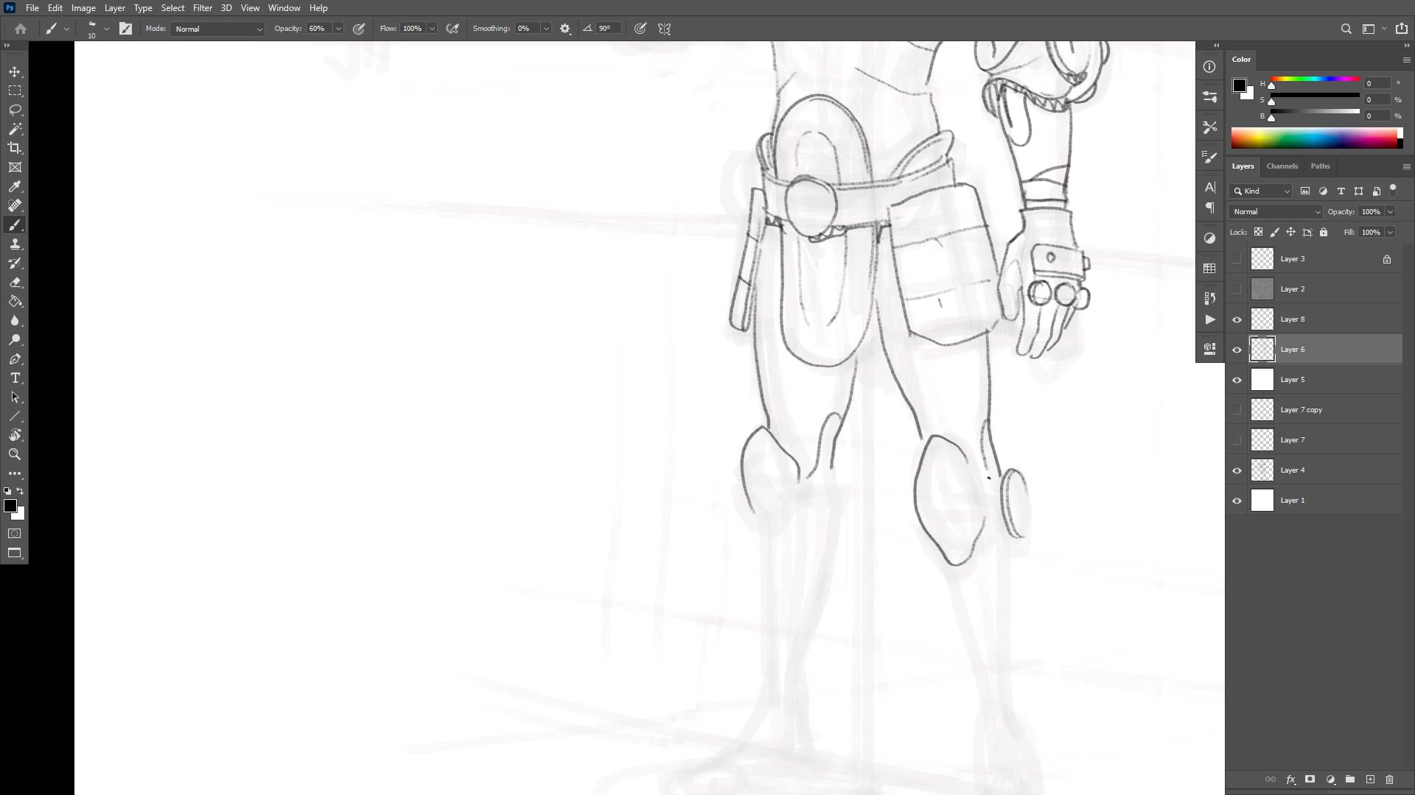The height and width of the screenshot is (795, 1415).
Task: Select the Horizontal Type tool
Action: click(15, 378)
